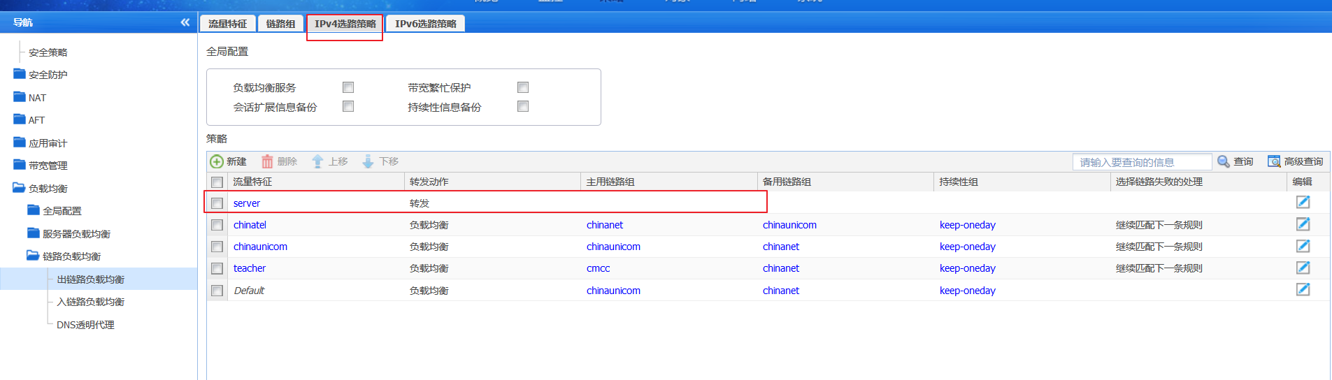Click the 安全防护 folder icon
The width and height of the screenshot is (1332, 380).
pos(20,74)
